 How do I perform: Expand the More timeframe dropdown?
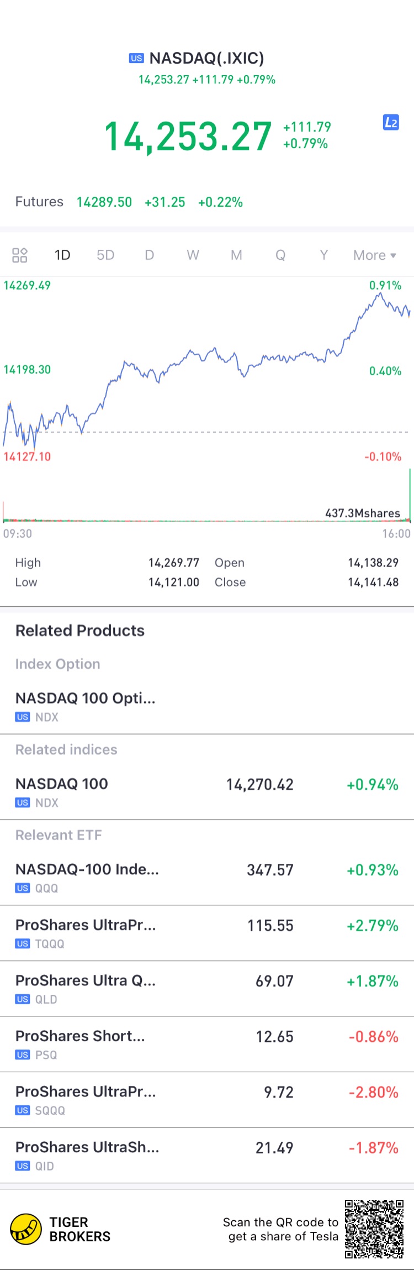click(x=374, y=255)
